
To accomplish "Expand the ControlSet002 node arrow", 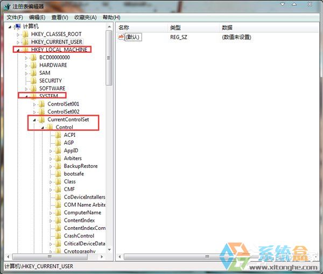I will (34, 113).
